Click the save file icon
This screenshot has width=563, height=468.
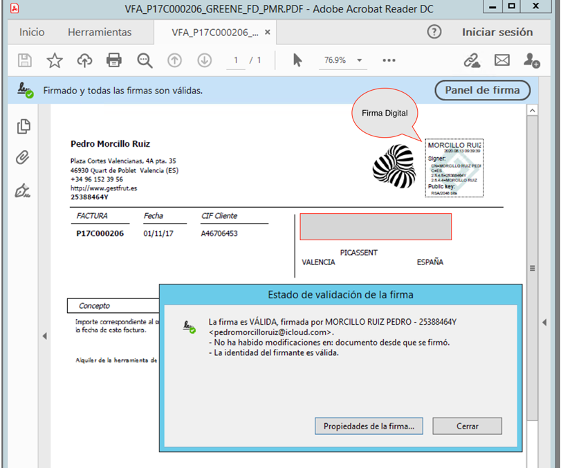(x=25, y=60)
